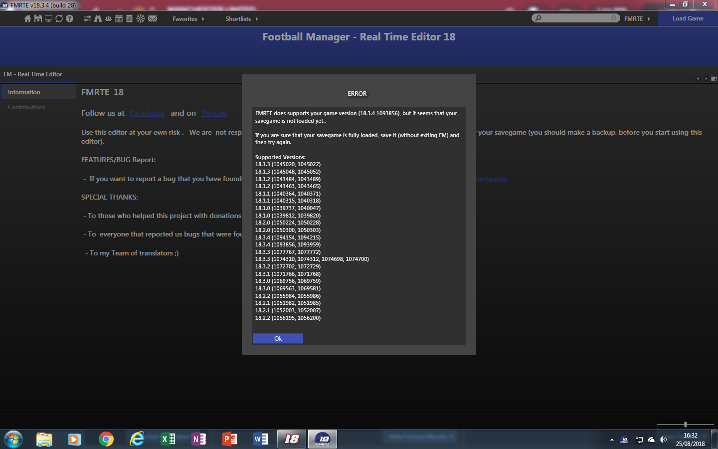Click the document list icon in toolbar
Image resolution: width=718 pixels, height=449 pixels.
129,18
